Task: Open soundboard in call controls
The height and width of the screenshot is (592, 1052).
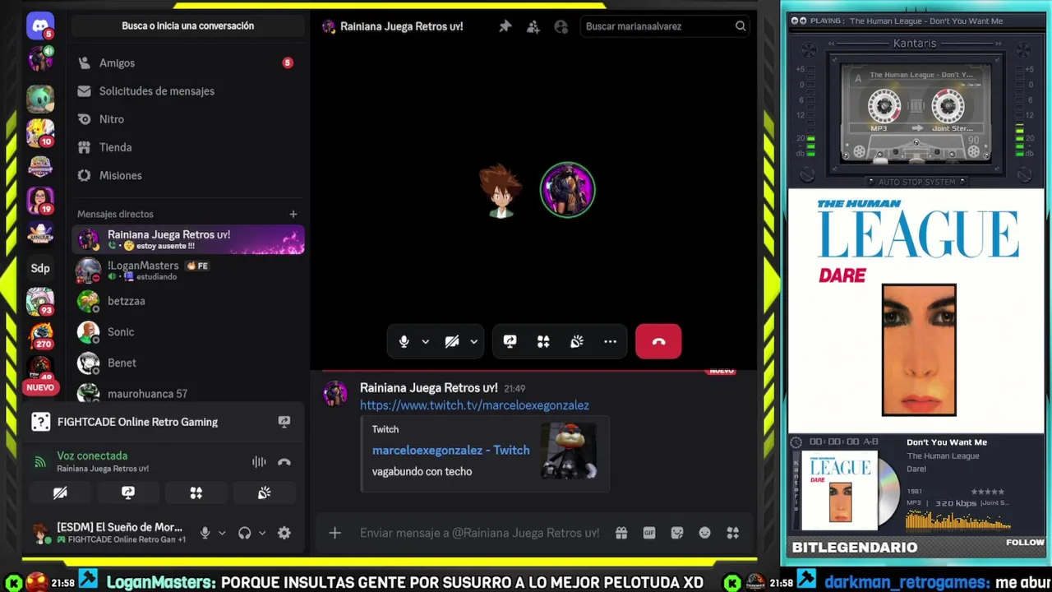Action: [577, 341]
